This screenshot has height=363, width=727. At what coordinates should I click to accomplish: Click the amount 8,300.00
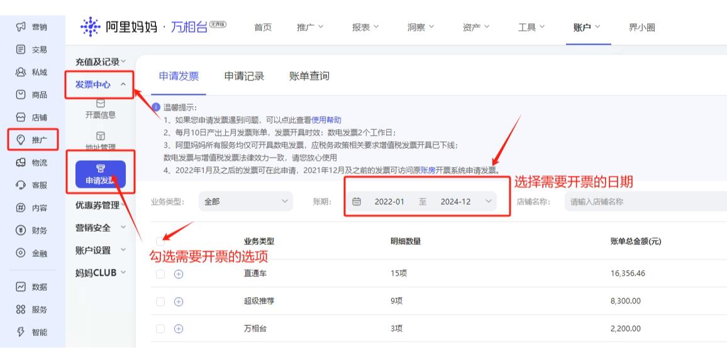point(626,301)
